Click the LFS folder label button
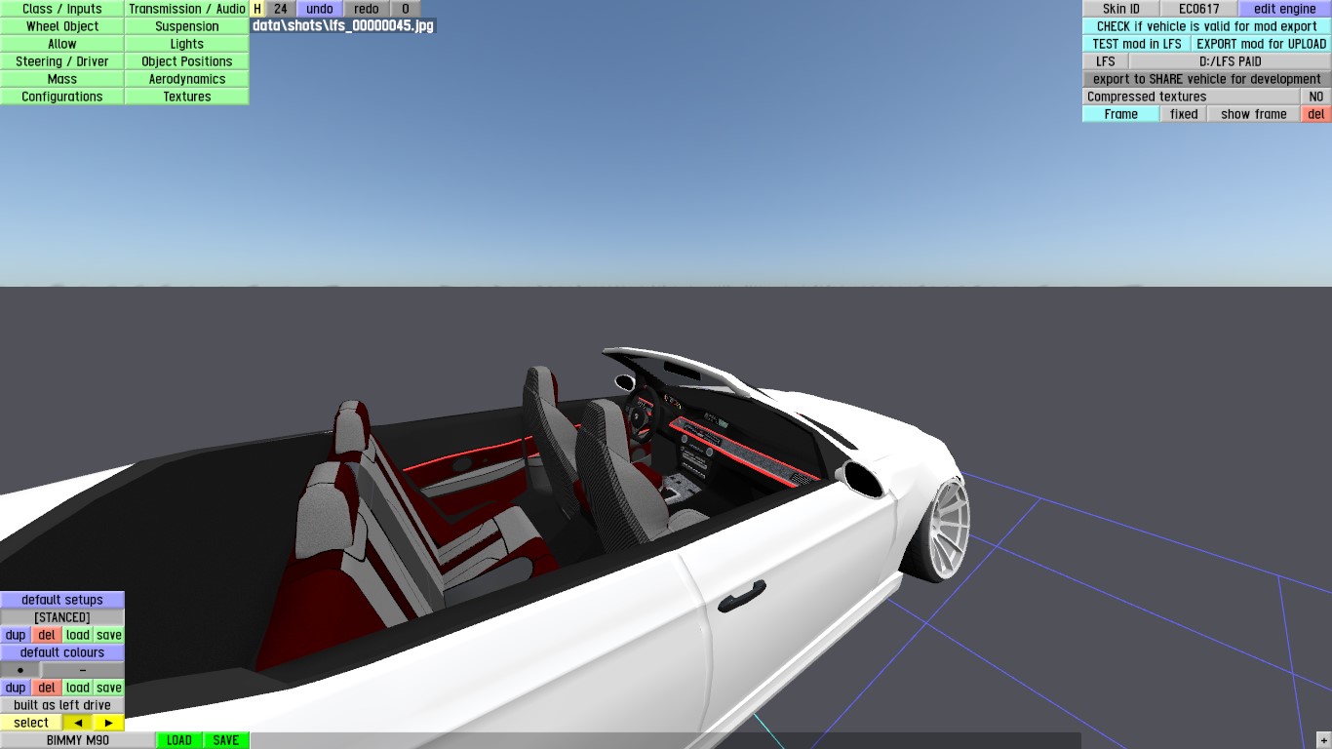The image size is (1332, 749). pos(1106,61)
